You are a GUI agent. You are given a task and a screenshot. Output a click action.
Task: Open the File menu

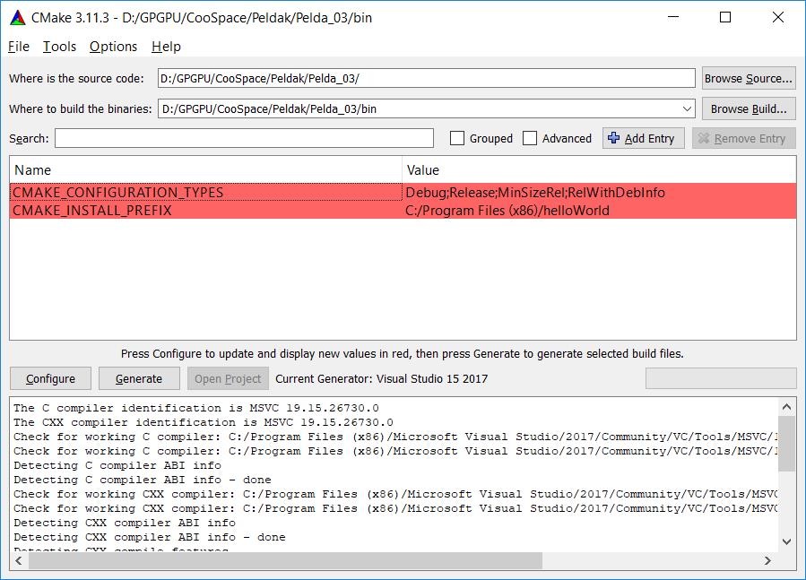click(x=18, y=46)
